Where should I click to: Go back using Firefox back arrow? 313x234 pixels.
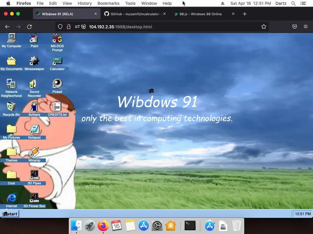pos(7,27)
